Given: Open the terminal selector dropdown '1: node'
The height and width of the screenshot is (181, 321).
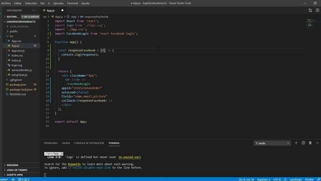Looking at the screenshot, I should [x=272, y=143].
